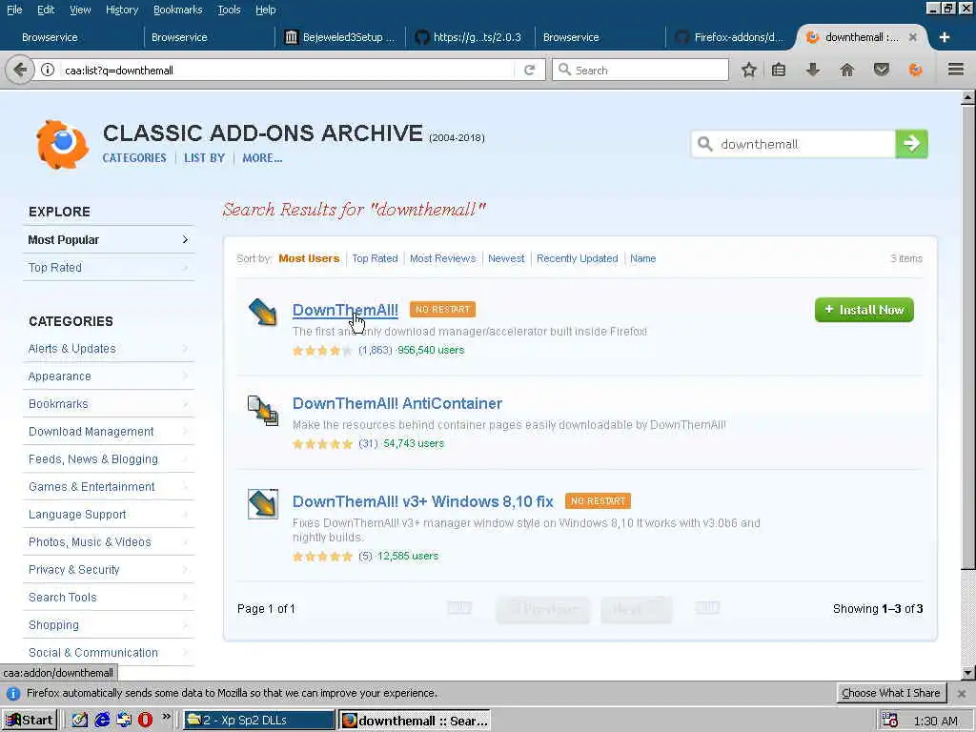Switch to the Bejeweled3Setup tab
976x732 pixels.
coord(340,37)
